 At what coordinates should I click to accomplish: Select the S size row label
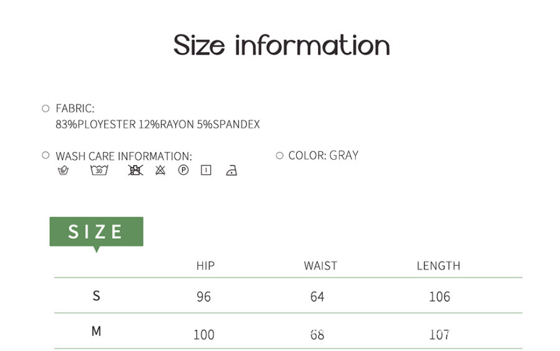[x=96, y=296]
